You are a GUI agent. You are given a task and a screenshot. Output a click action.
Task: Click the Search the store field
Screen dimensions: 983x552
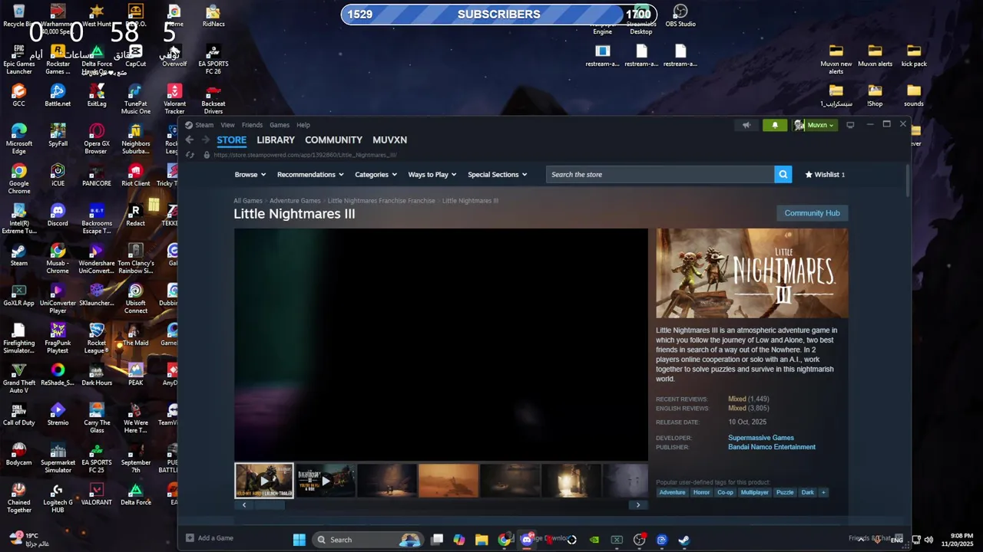coord(660,174)
